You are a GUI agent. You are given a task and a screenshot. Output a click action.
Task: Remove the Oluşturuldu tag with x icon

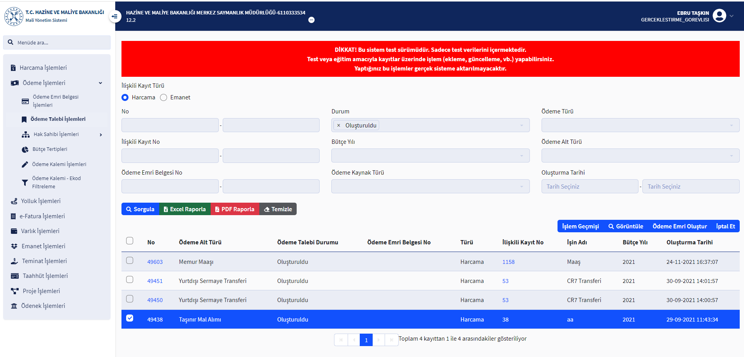point(339,125)
